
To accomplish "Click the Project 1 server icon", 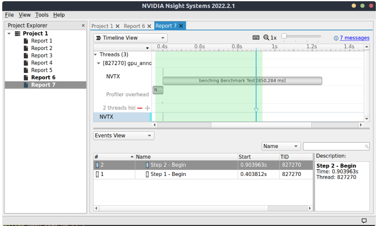I will point(18,33).
